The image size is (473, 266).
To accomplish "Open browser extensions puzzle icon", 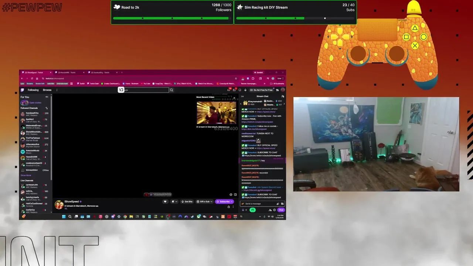I will click(253, 78).
